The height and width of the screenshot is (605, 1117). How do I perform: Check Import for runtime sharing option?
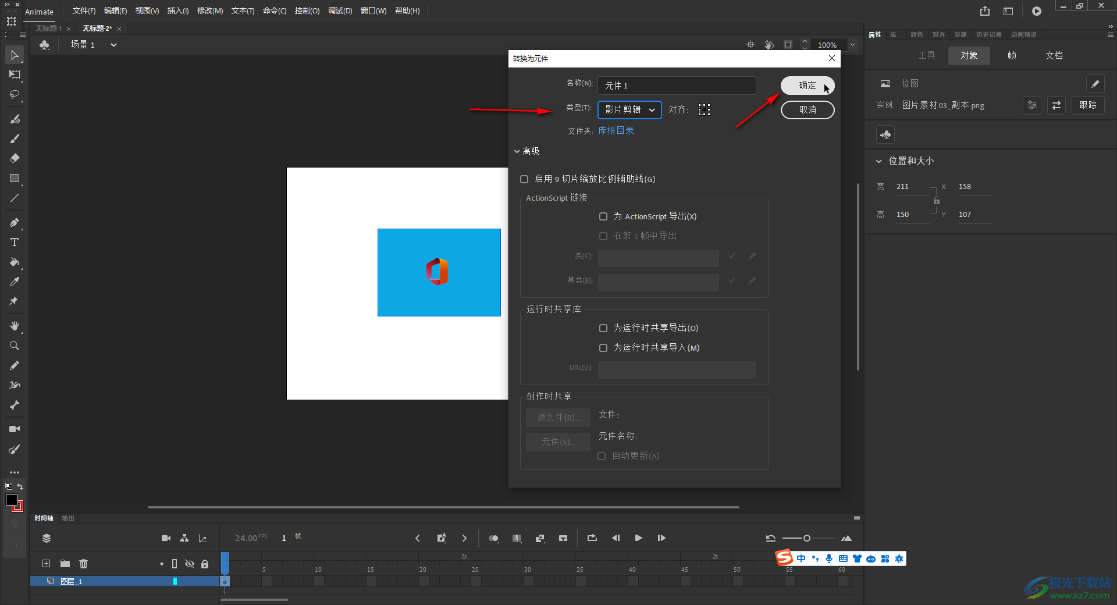(603, 348)
